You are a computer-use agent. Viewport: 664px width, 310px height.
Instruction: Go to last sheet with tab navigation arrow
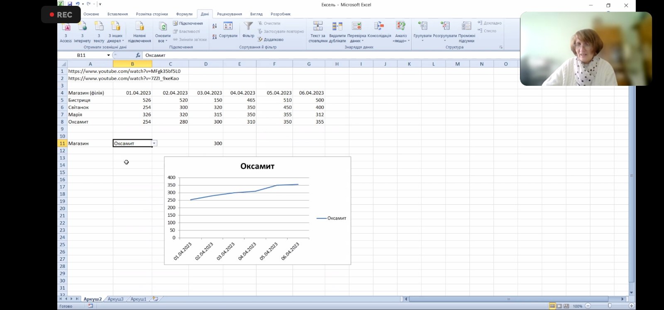(x=77, y=299)
